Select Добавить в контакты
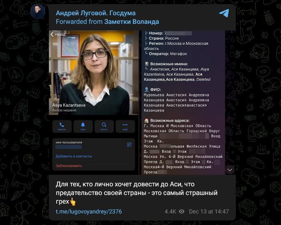This screenshot has height=225, width=281. 74,156
